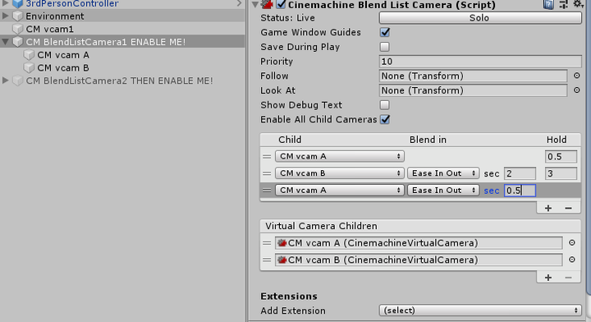The image size is (591, 322).
Task: Open the component settings gear menu
Action: coord(578,4)
